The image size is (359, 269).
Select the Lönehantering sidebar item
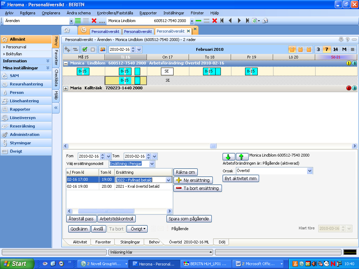pyautogui.click(x=24, y=101)
